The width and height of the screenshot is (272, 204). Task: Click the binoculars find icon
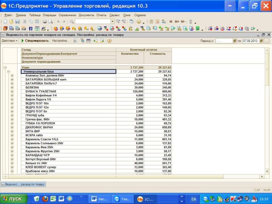pyautogui.click(x=31, y=28)
